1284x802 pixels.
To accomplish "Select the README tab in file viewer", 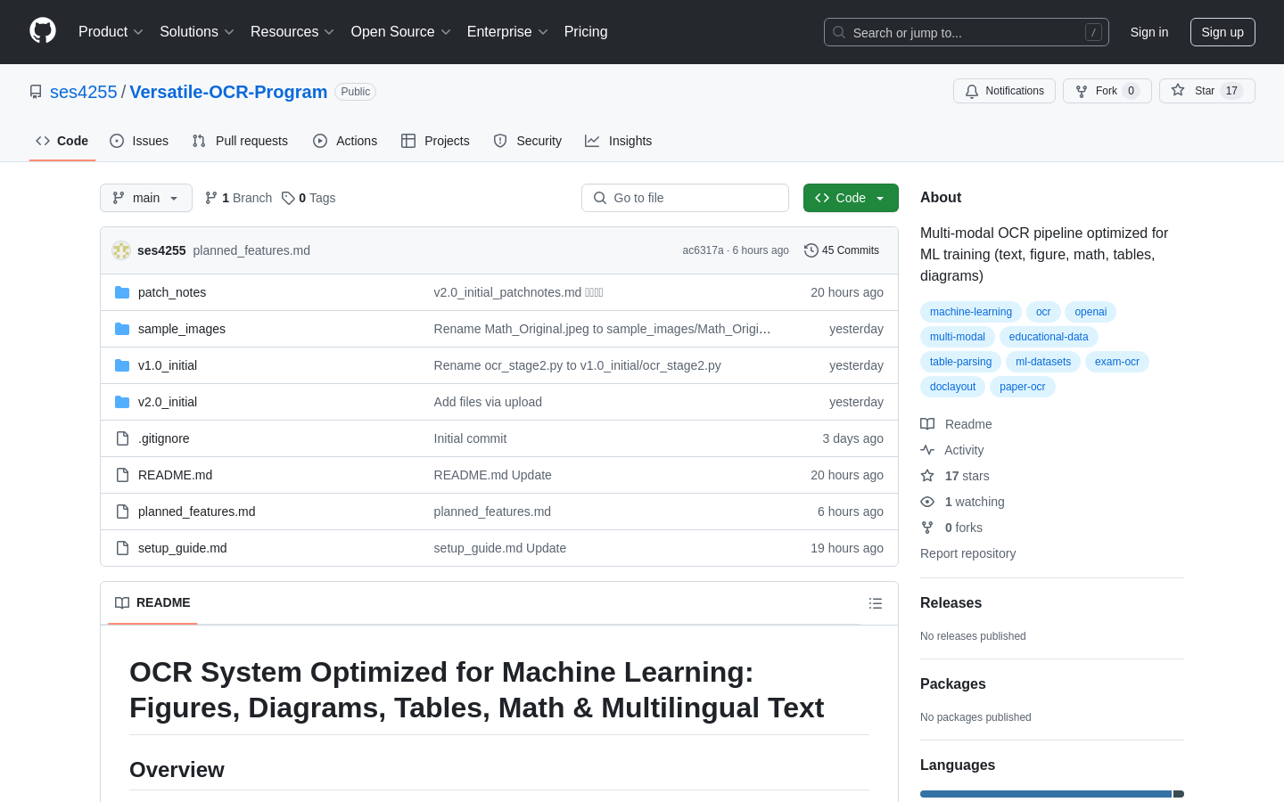I will 152,603.
